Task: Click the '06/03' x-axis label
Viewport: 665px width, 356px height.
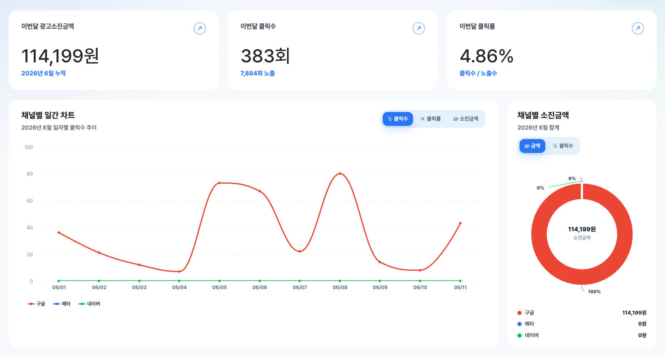Action: pyautogui.click(x=139, y=288)
